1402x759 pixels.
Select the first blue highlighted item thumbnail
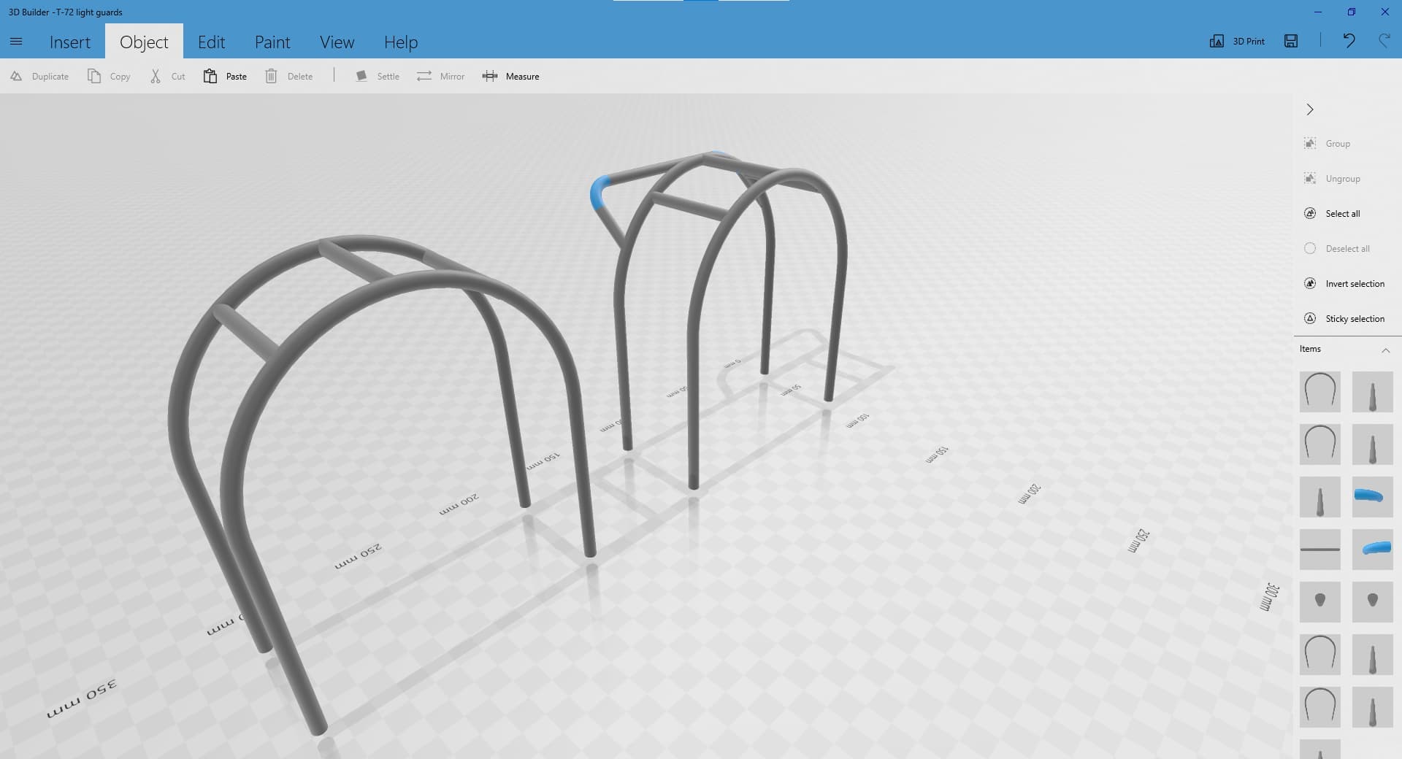coord(1372,497)
